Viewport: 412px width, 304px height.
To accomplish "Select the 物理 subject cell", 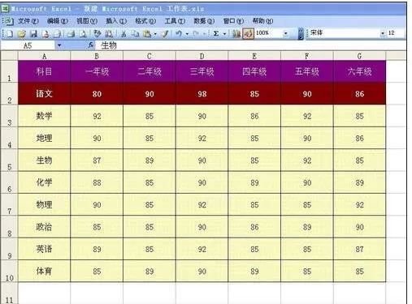I will point(44,204).
